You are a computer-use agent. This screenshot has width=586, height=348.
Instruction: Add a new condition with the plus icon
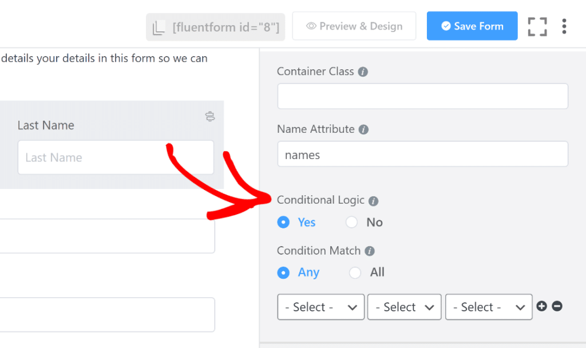(541, 306)
